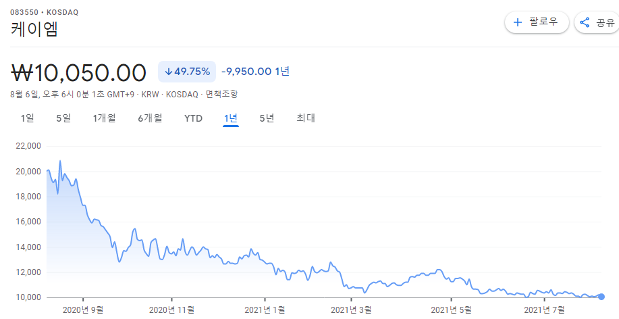Click the 2020년 9월 x-axis label
This screenshot has width=619, height=319.
[x=83, y=310]
